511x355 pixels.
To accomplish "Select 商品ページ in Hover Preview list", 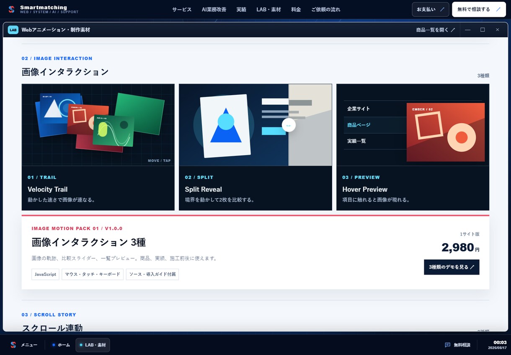I will pyautogui.click(x=359, y=125).
